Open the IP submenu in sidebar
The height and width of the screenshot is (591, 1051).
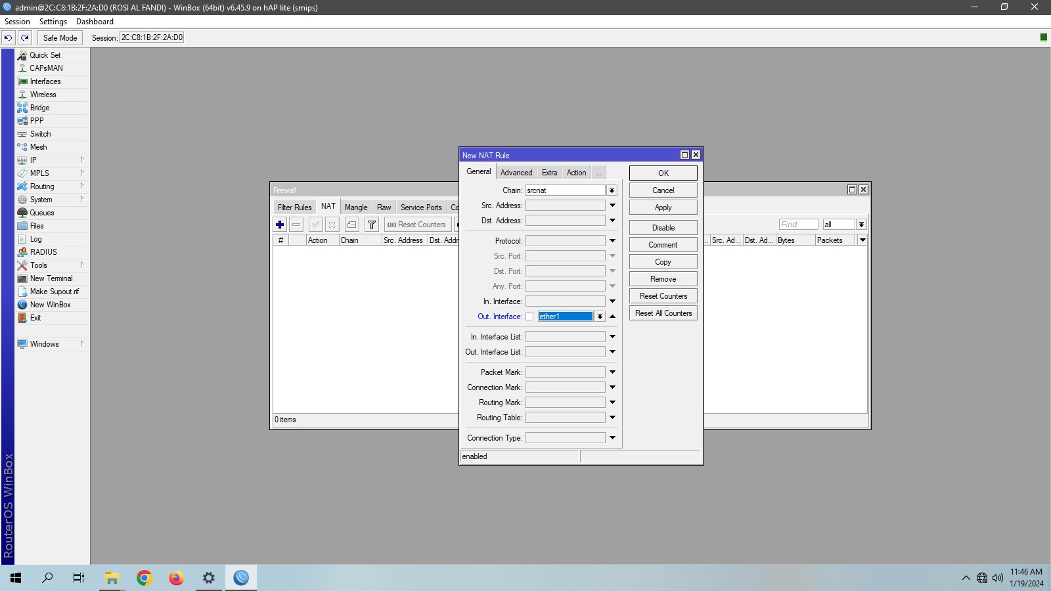(53, 160)
